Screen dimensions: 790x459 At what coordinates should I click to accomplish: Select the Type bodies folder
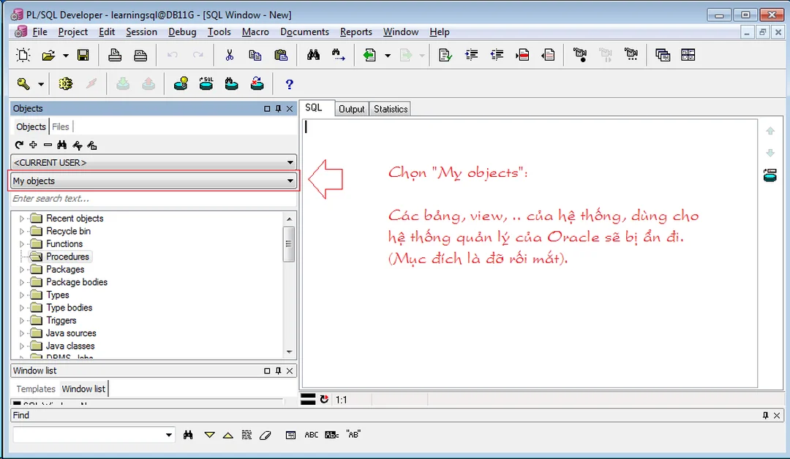click(x=69, y=308)
